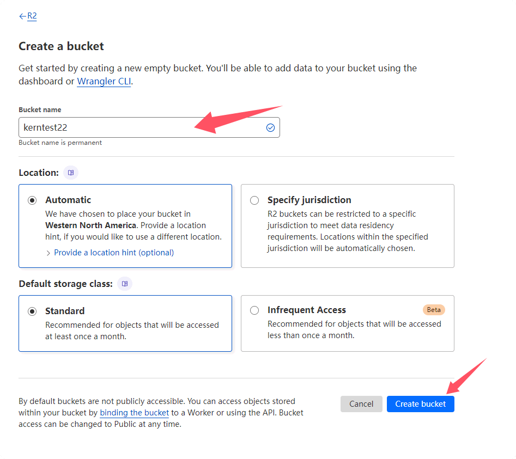This screenshot has width=516, height=459.
Task: Expand Provide a location hint (optional)
Action: (113, 253)
